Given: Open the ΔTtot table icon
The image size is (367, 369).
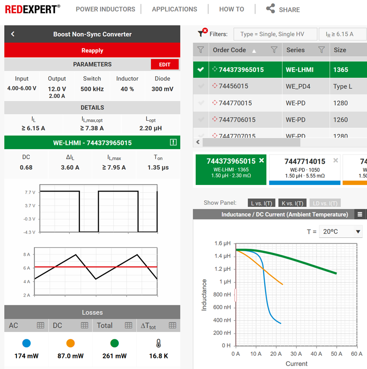Looking at the screenshot, I should click(172, 325).
